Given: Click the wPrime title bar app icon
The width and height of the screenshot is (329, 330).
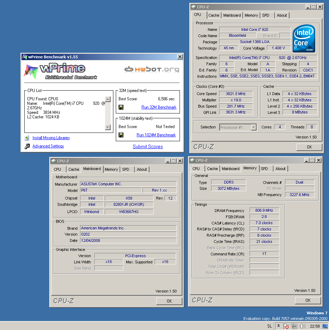Looking at the screenshot, I should coord(25,57).
